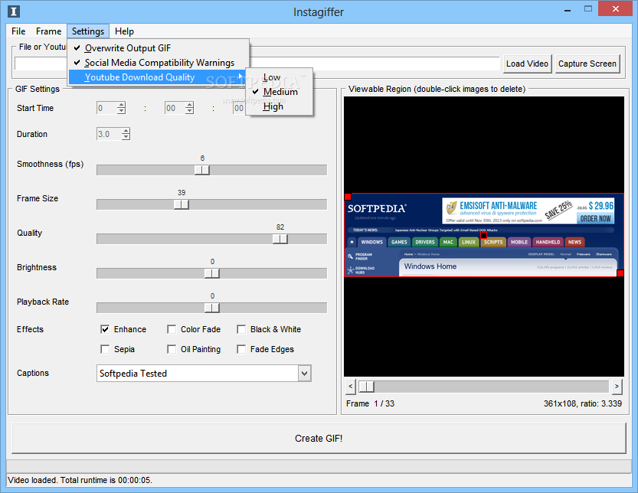Click the Start Time hours field
This screenshot has width=638, height=493.
[x=106, y=108]
